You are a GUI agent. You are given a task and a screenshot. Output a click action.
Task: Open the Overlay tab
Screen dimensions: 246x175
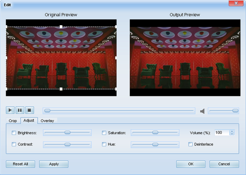(x=47, y=121)
